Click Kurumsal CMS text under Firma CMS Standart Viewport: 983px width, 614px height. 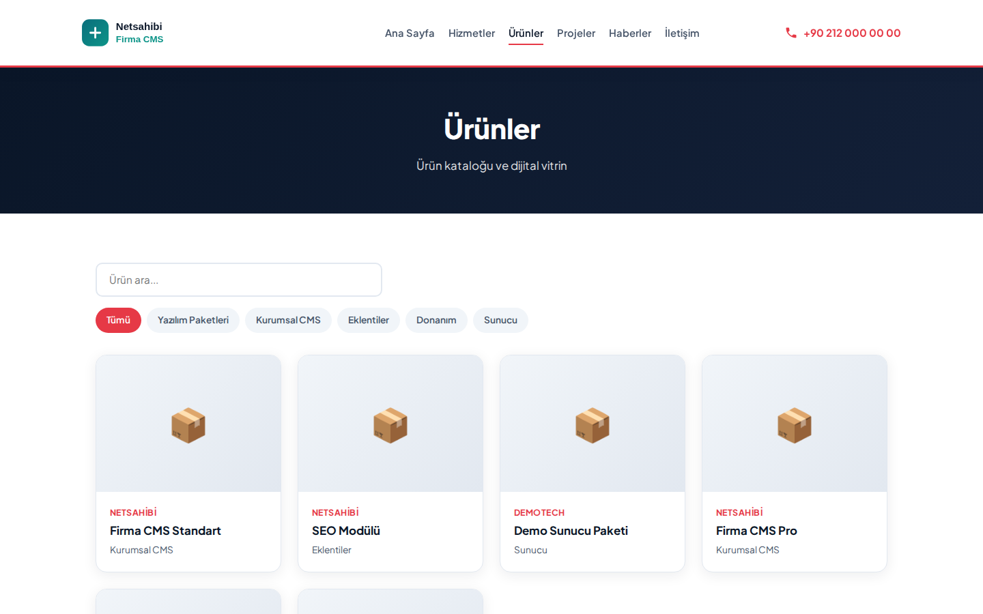(x=141, y=550)
